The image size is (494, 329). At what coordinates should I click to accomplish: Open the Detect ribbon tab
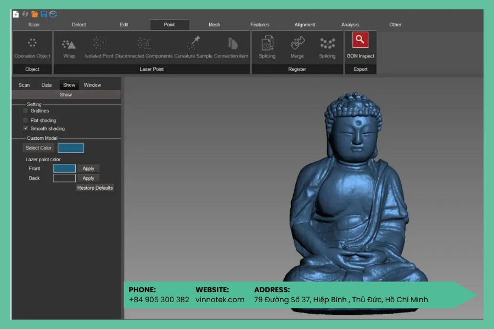point(78,25)
